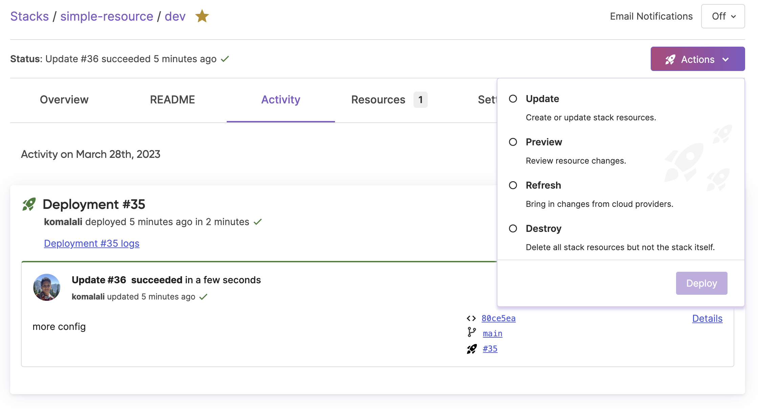
Task: Click the Details link for Update #36
Action: pyautogui.click(x=707, y=318)
